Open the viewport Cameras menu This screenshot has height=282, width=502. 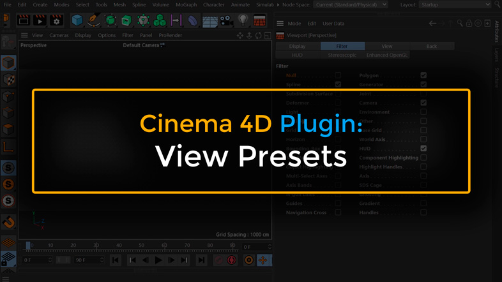(59, 36)
